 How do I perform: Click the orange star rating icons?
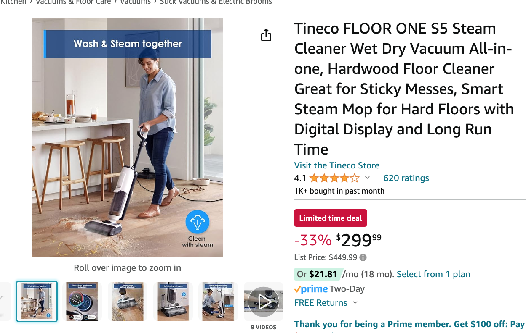334,178
